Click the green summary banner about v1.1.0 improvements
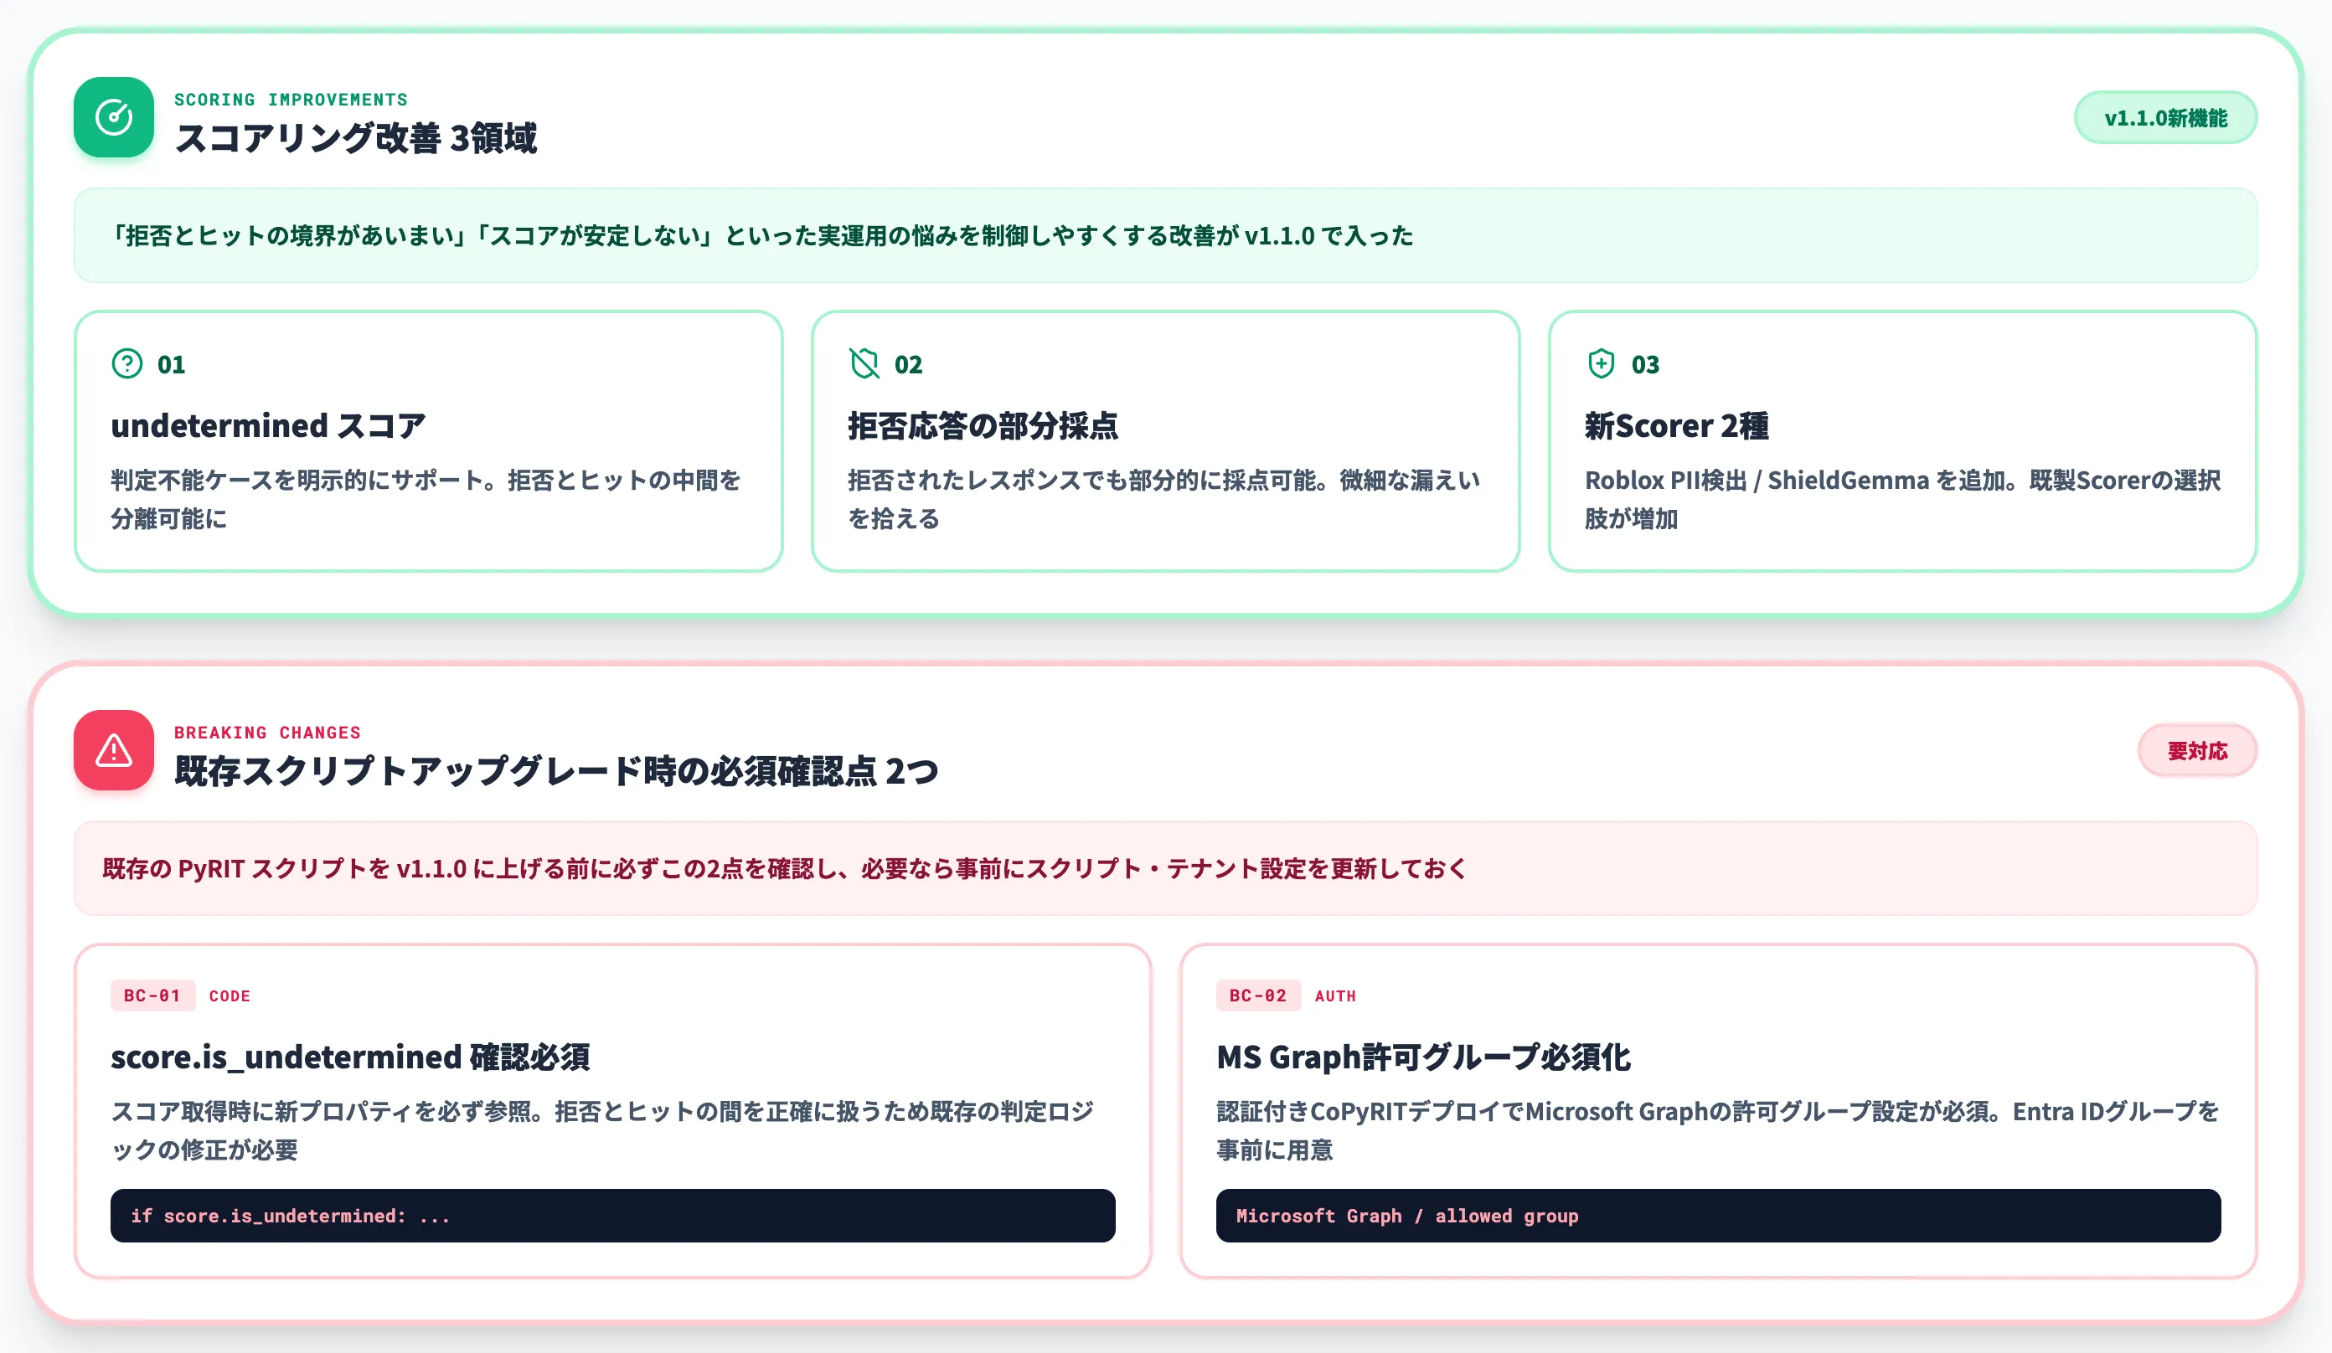Image resolution: width=2332 pixels, height=1353 pixels. 1165,235
